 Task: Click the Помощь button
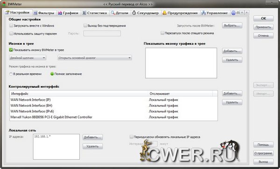coord(263,145)
